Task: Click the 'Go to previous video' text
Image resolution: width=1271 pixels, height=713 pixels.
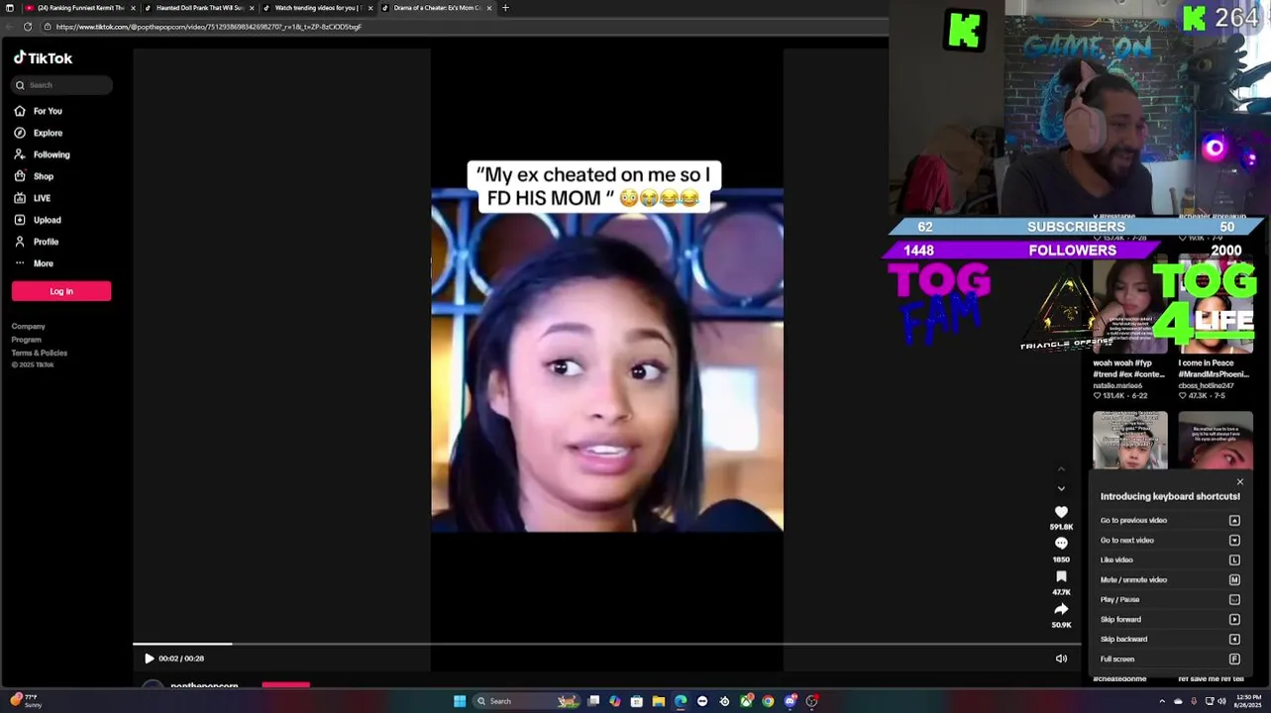Action: click(1133, 520)
